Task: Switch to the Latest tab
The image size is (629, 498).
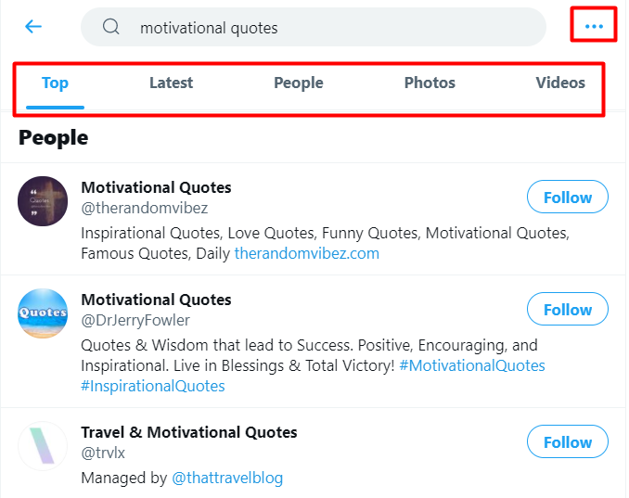Action: (171, 83)
